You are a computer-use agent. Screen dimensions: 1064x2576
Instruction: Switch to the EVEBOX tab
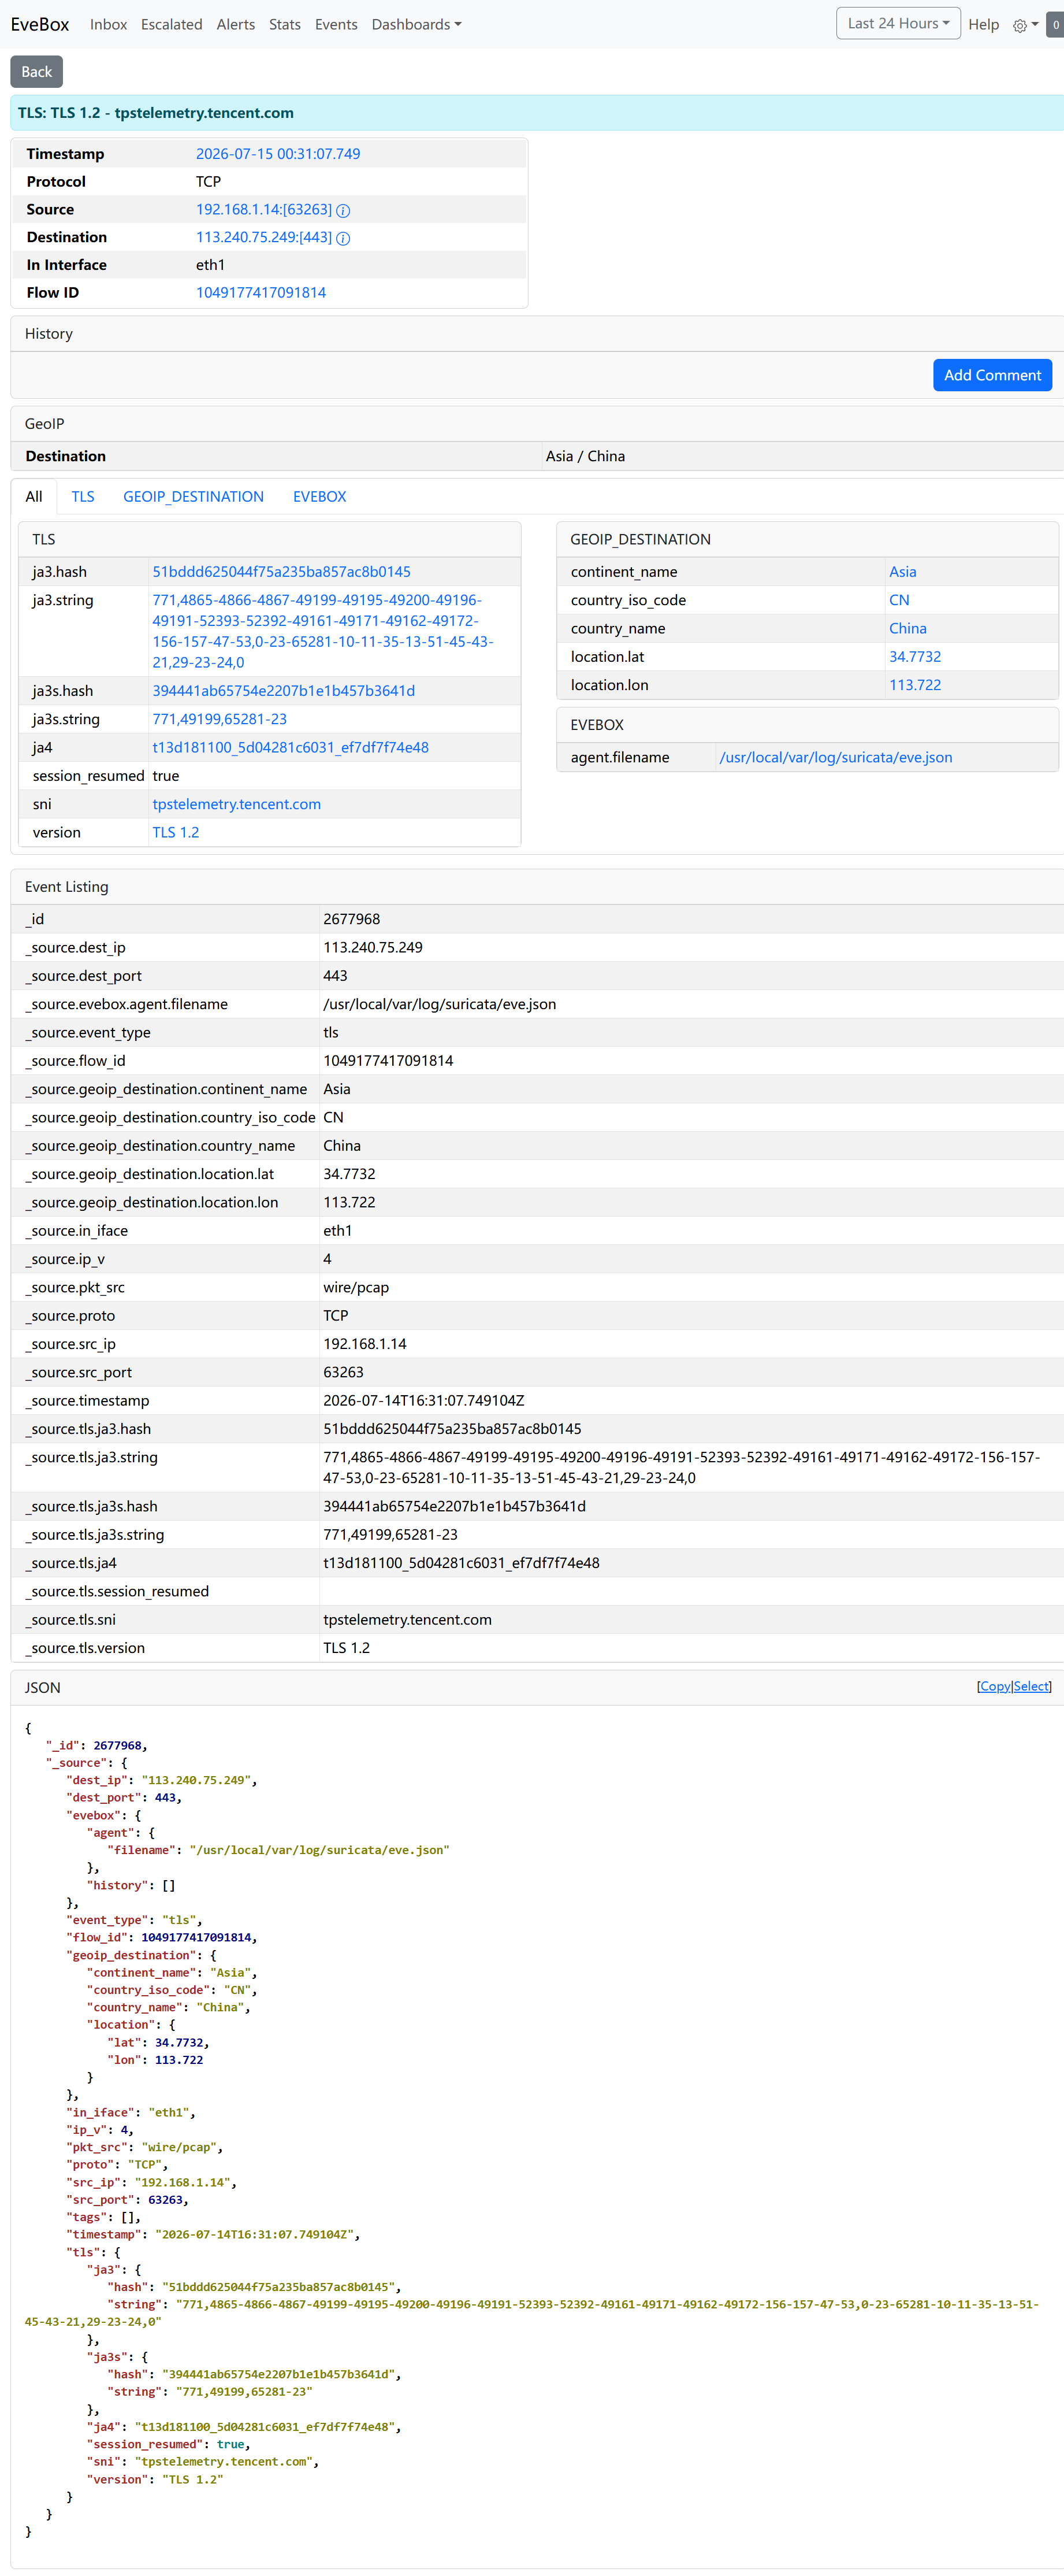point(319,497)
